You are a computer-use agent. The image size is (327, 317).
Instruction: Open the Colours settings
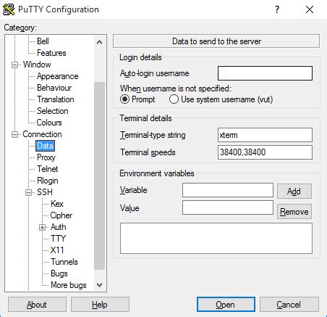[49, 123]
